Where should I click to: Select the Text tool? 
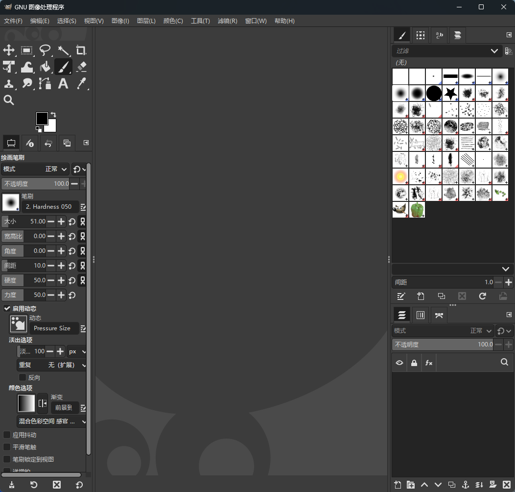tap(63, 84)
